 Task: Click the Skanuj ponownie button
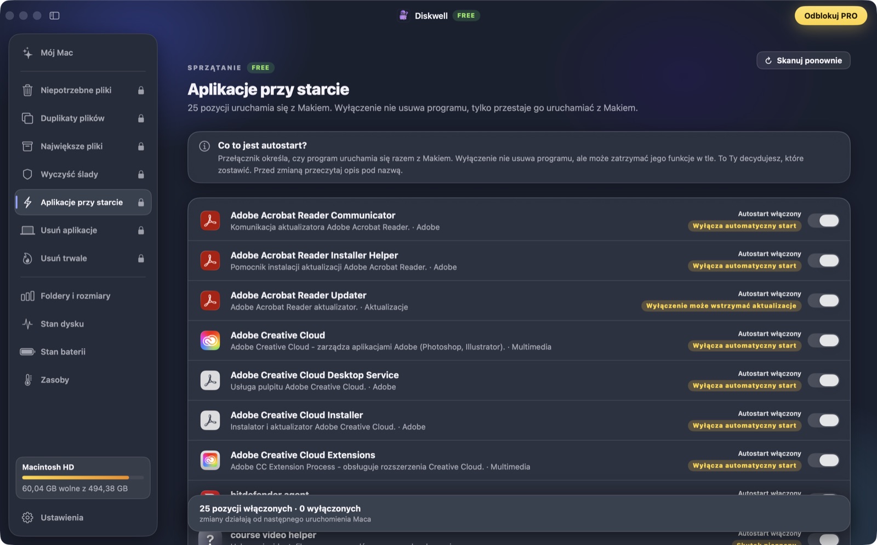(804, 60)
